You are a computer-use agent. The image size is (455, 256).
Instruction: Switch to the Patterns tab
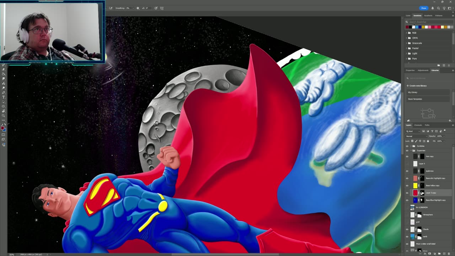439,16
